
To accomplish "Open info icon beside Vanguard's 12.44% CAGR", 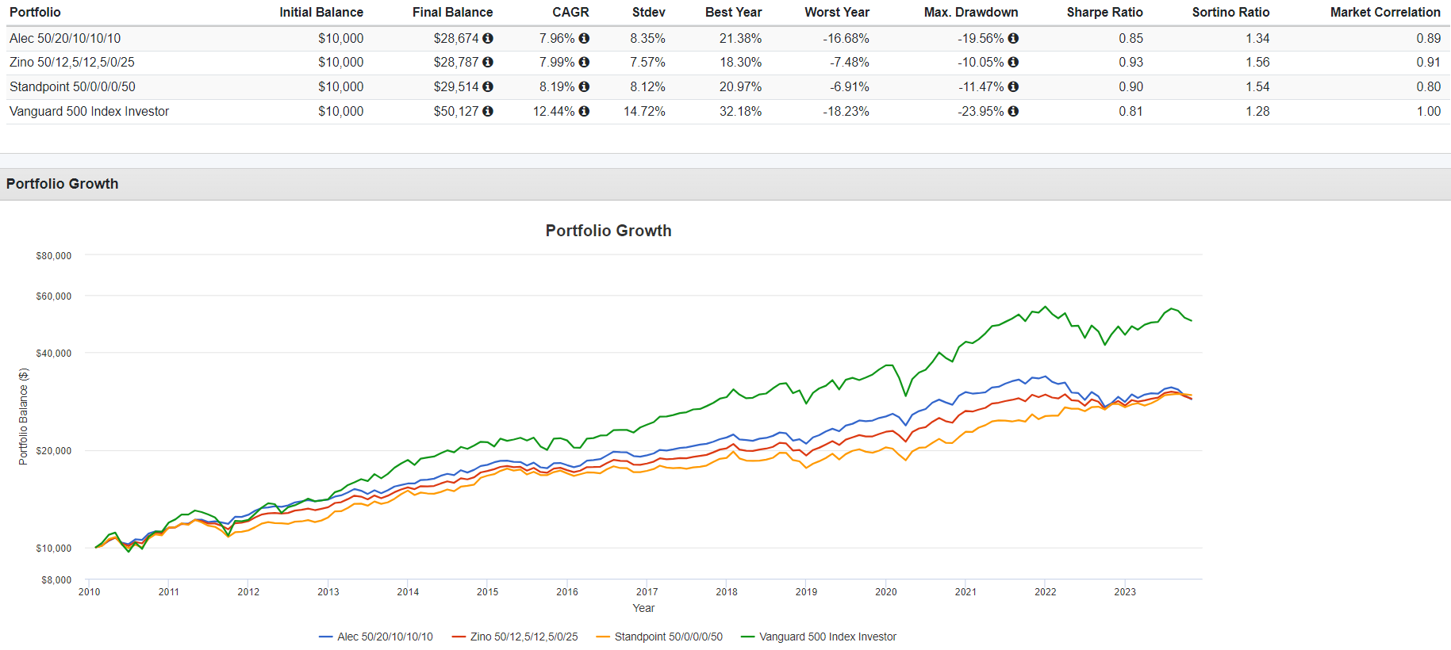I will 584,111.
